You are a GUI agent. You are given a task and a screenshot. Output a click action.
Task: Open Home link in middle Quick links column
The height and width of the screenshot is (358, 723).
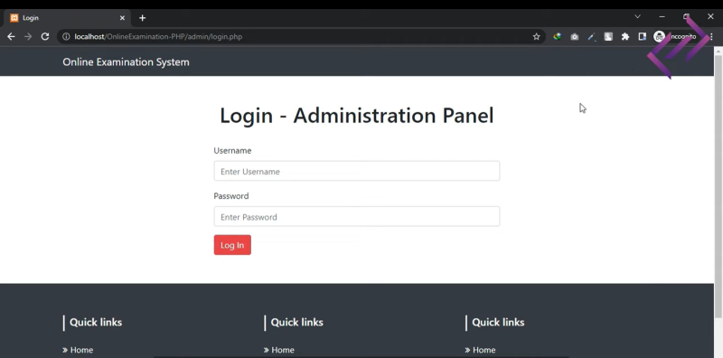tap(279, 350)
